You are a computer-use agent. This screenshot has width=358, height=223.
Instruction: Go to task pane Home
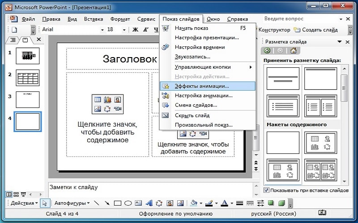click(x=294, y=50)
